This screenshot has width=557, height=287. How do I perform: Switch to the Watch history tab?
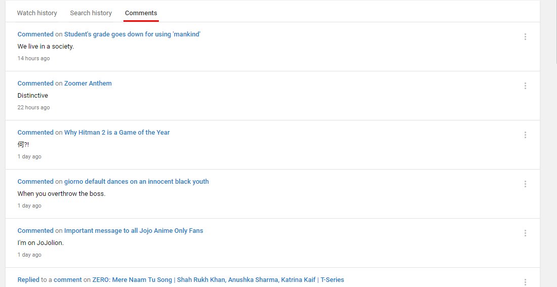click(x=37, y=13)
